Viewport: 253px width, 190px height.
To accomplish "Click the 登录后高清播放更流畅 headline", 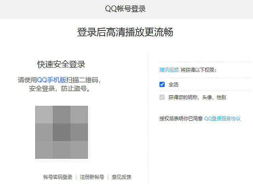I will pyautogui.click(x=125, y=32).
